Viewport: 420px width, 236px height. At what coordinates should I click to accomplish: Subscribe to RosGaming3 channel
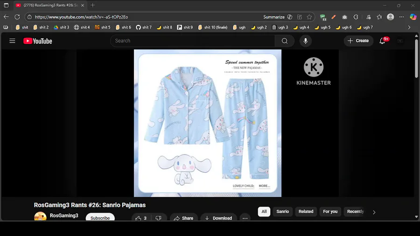100,217
